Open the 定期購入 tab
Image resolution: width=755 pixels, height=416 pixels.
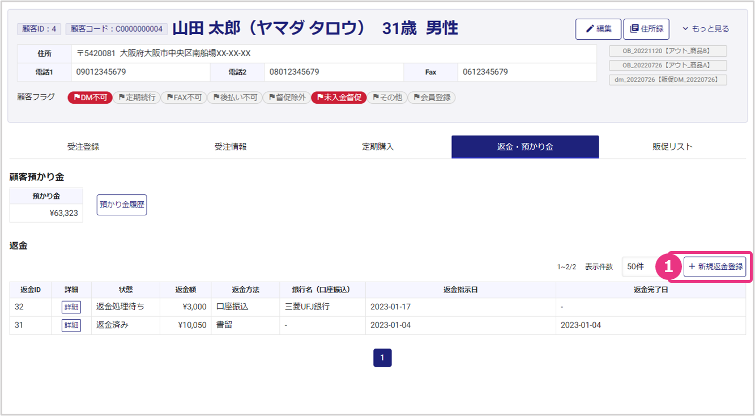pos(378,147)
